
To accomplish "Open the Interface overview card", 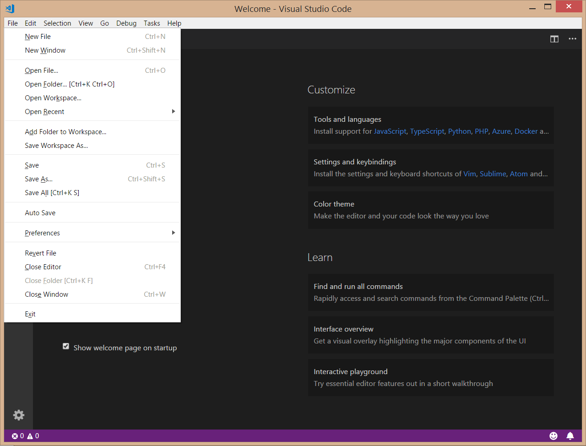I will pyautogui.click(x=431, y=335).
